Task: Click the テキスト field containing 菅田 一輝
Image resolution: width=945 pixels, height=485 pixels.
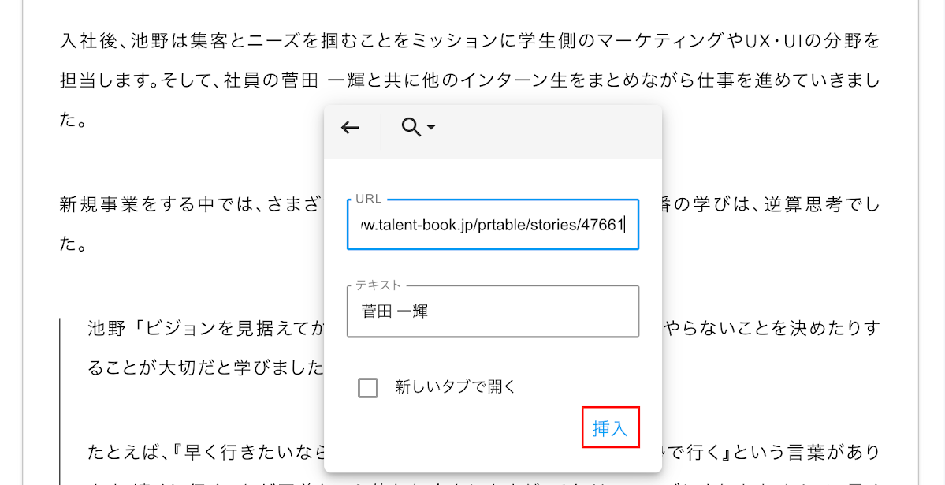Action: point(493,312)
